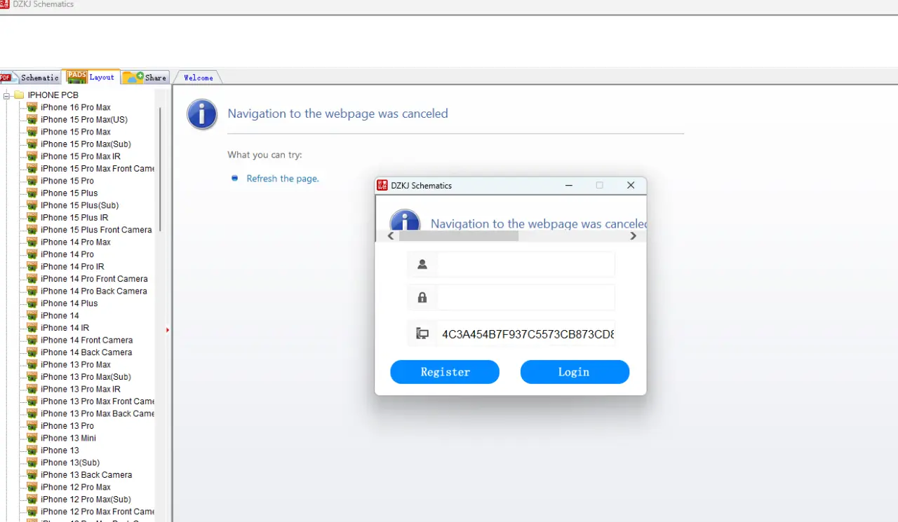898x522 pixels.
Task: Click the left arrow of the dialog scrollbar
Action: coord(391,236)
